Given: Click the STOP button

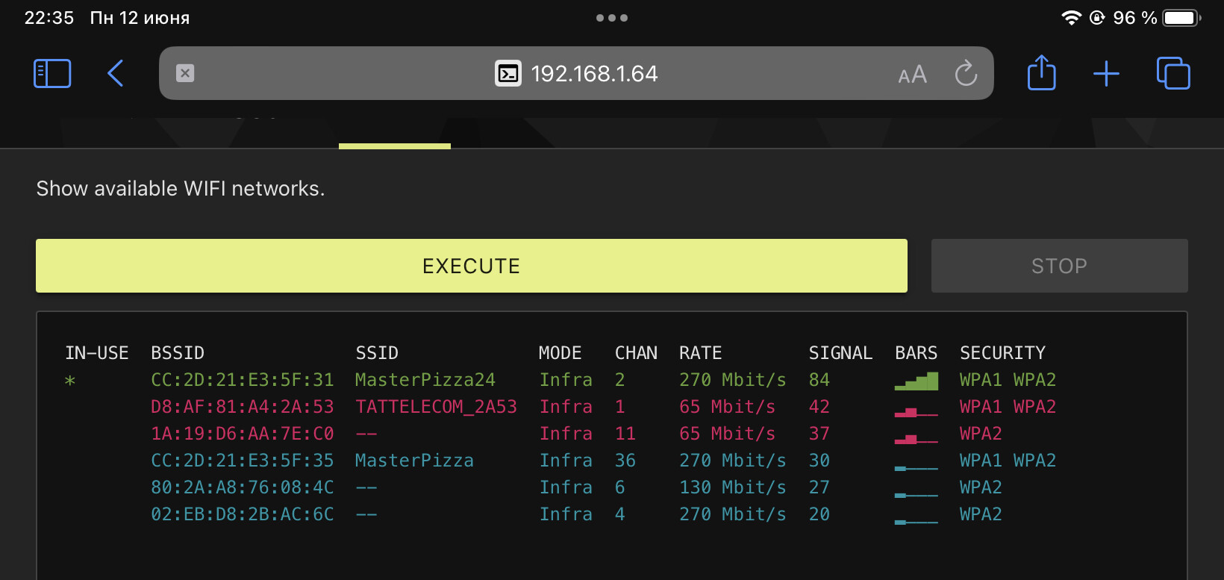Looking at the screenshot, I should (x=1060, y=266).
